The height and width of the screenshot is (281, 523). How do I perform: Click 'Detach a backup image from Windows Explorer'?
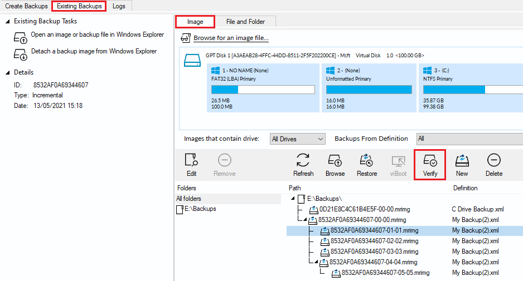click(x=93, y=52)
